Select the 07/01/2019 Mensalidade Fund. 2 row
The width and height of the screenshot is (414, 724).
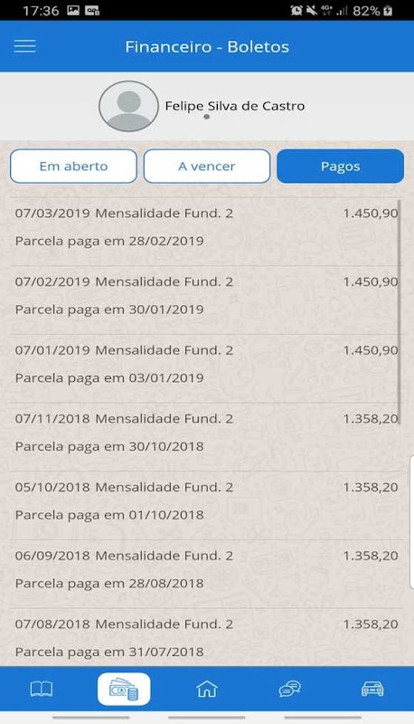point(206,368)
